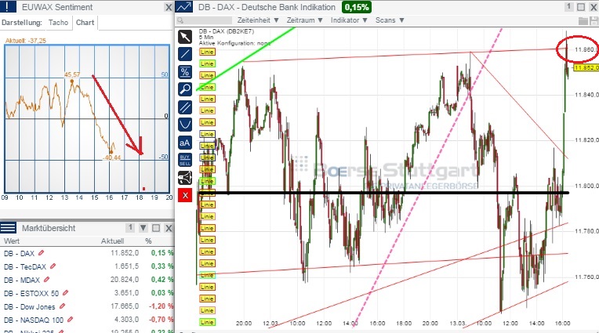The height and width of the screenshot is (333, 599).
Task: Close the Marktübersicht panel
Action: point(169,228)
